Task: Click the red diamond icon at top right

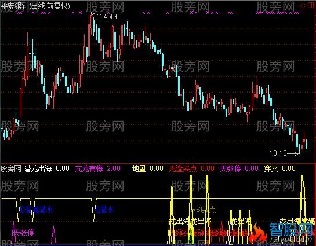Action: click(303, 6)
